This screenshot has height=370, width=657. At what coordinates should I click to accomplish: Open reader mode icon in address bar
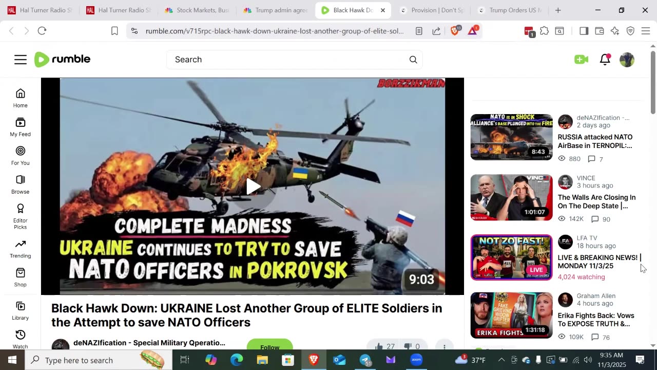pos(419,31)
